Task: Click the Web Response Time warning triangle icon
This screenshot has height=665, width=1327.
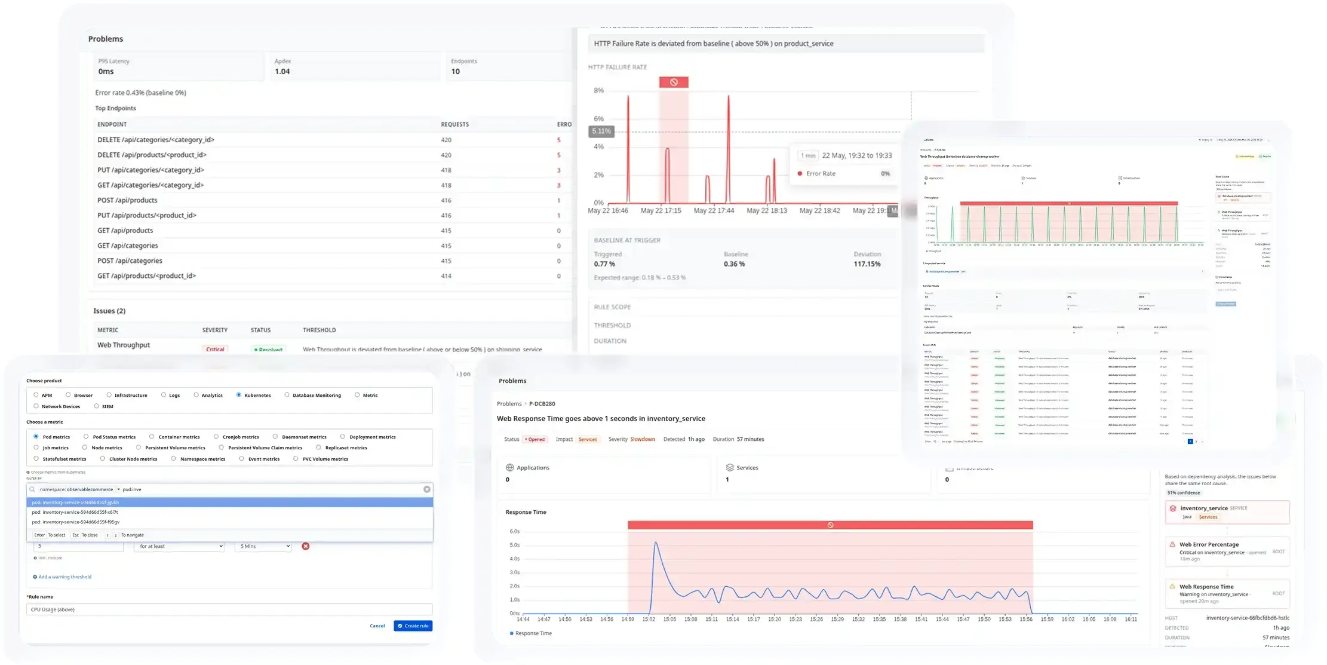Action: click(x=1172, y=587)
